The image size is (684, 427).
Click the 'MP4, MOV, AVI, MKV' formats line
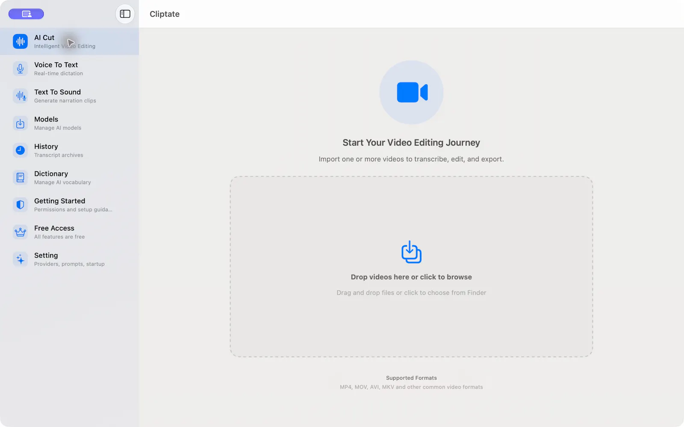(411, 387)
